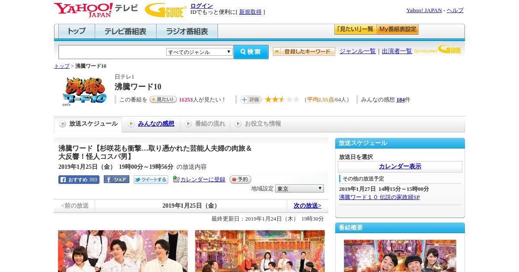Click the 11253 want-to-watch count
This screenshot has width=519, height=272.
pyautogui.click(x=186, y=100)
